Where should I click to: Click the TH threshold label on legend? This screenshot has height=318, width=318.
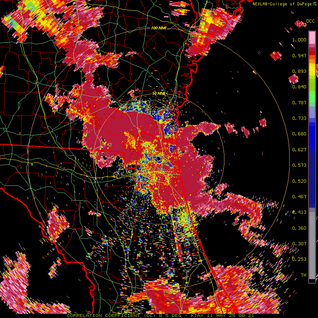304,275
